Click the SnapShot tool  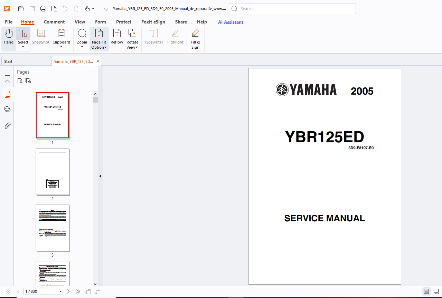coord(41,37)
